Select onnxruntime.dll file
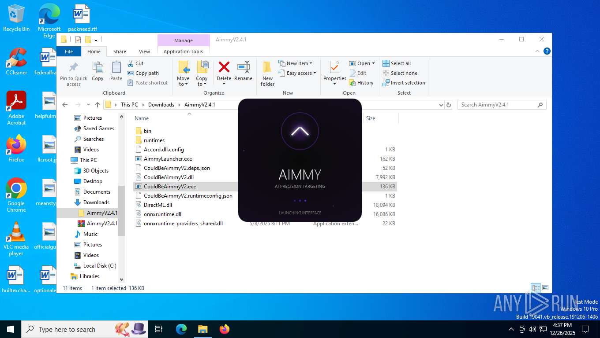 [162, 214]
